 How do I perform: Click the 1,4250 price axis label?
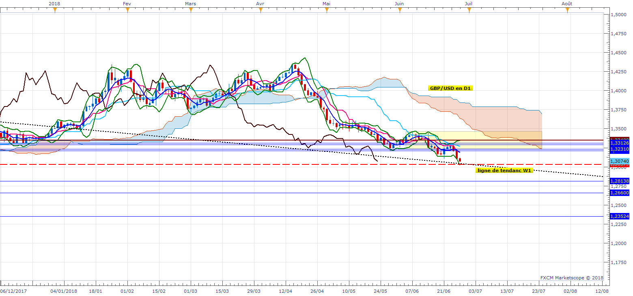pos(619,72)
